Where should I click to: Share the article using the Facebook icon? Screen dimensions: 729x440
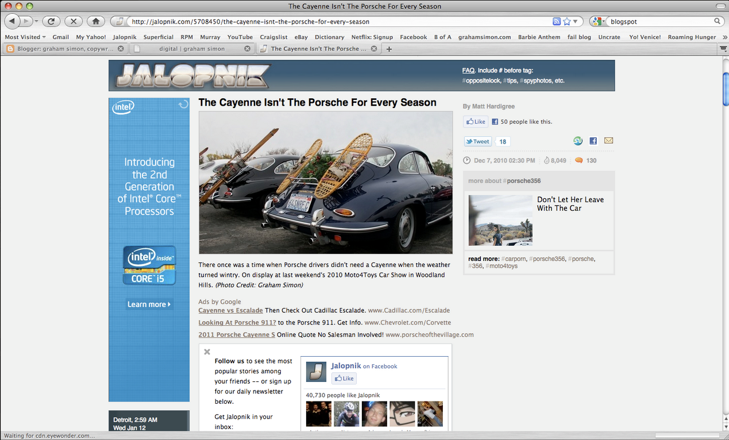click(593, 140)
